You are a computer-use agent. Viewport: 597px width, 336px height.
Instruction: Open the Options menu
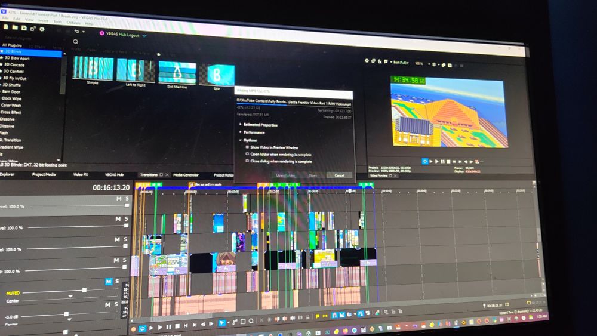[x=73, y=23]
